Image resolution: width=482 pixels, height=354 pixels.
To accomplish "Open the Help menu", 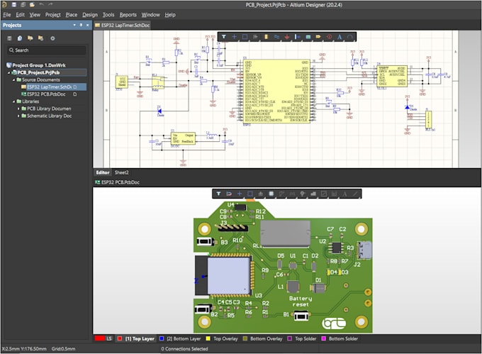I will (x=170, y=15).
